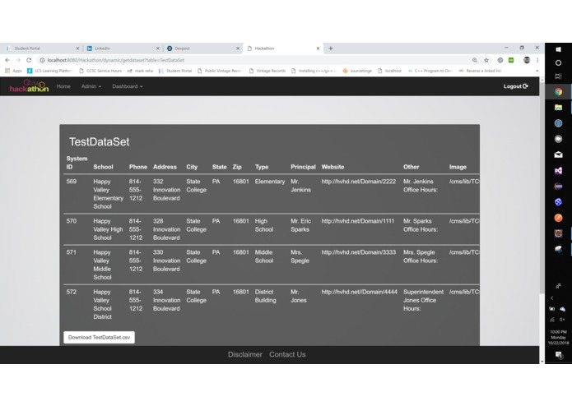Click the zoom magnifier icon in address bar
This screenshot has height=406, width=572.
click(475, 60)
